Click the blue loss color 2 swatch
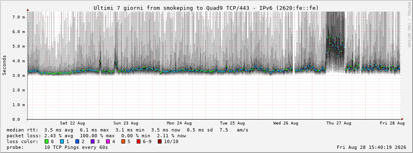 pos(77,141)
